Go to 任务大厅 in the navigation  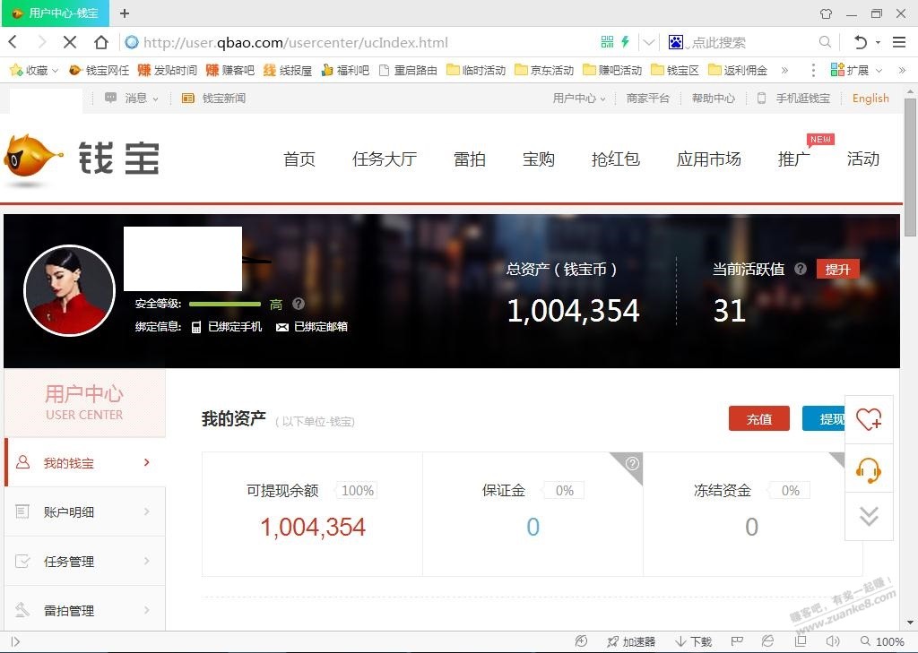click(385, 159)
